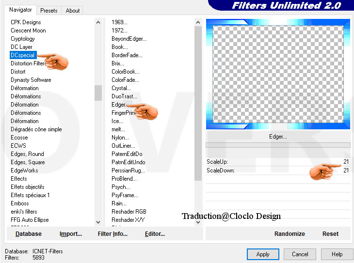Choose the ColorBook... filter
Screen dimensions: 354x263
[x=126, y=72]
